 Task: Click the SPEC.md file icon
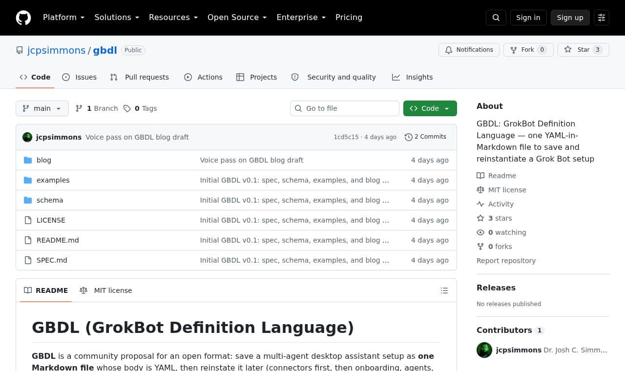click(x=28, y=260)
